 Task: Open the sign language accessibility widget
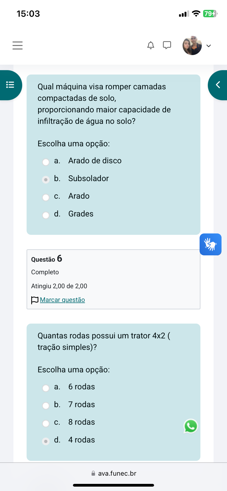pyautogui.click(x=210, y=244)
